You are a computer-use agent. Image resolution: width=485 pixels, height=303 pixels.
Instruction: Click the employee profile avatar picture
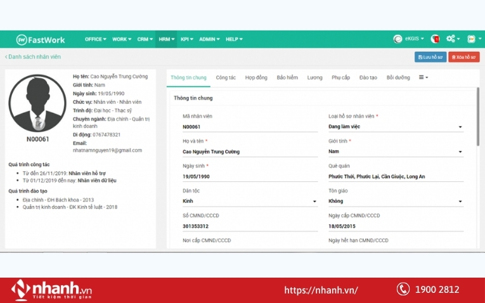pos(37,103)
